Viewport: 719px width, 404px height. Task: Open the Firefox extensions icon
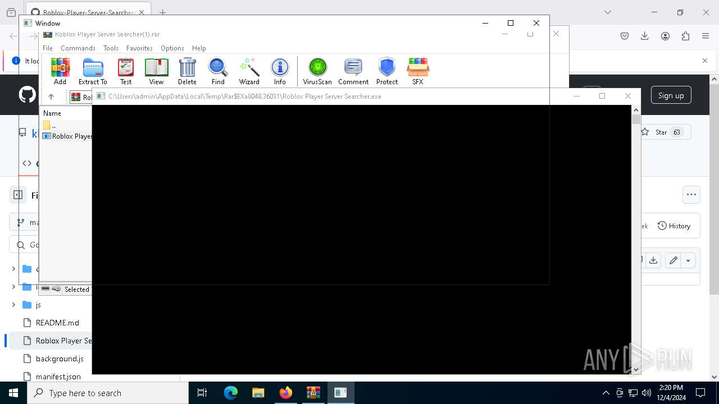click(685, 36)
